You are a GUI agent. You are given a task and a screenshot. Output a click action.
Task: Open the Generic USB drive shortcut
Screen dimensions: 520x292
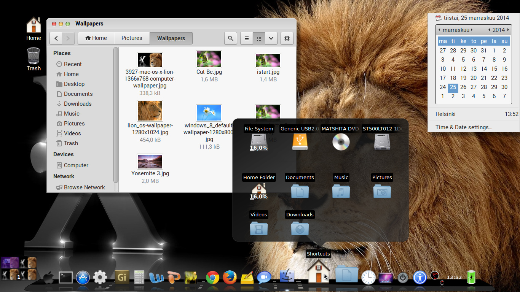point(300,142)
